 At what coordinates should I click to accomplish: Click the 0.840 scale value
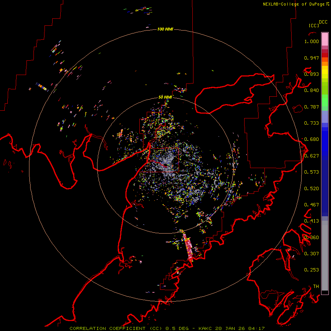click(x=312, y=90)
